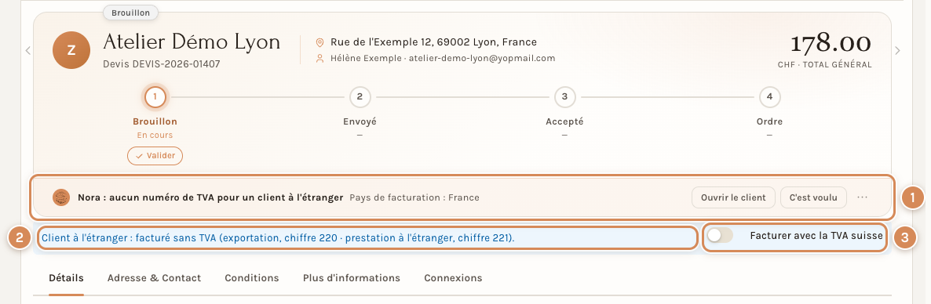The width and height of the screenshot is (931, 304).
Task: Select step 1 Brouillon circle
Action: (155, 97)
